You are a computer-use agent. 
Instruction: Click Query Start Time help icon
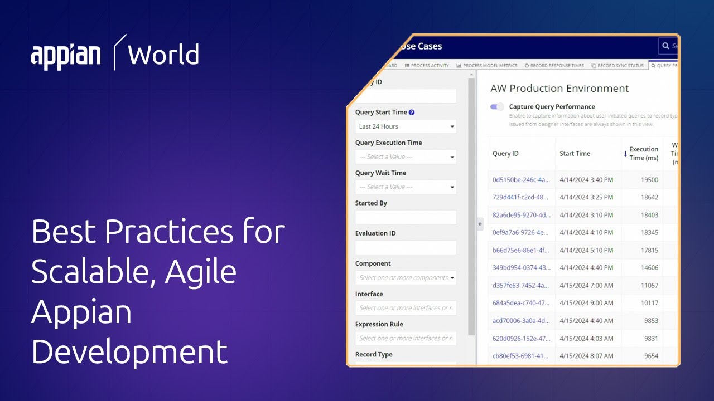pos(412,113)
